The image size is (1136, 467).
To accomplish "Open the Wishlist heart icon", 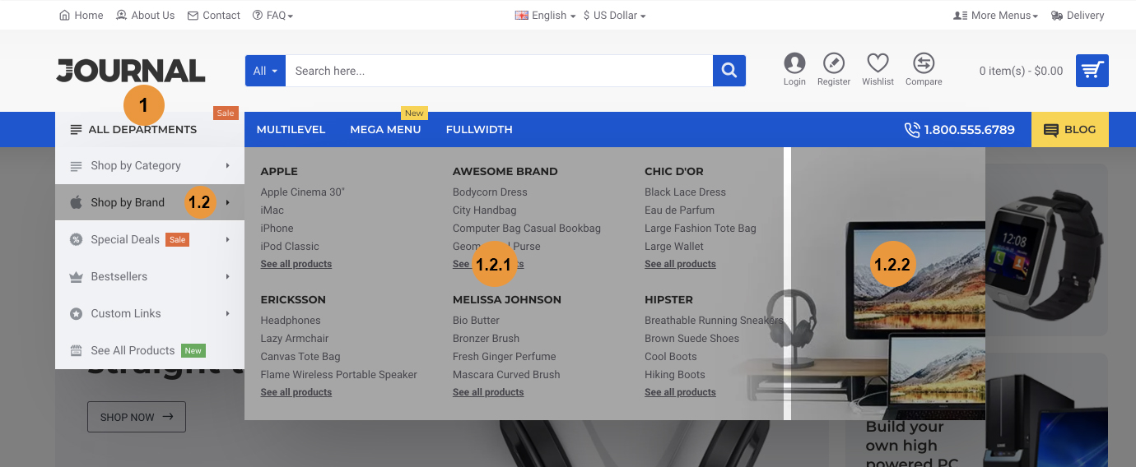I will coord(878,63).
